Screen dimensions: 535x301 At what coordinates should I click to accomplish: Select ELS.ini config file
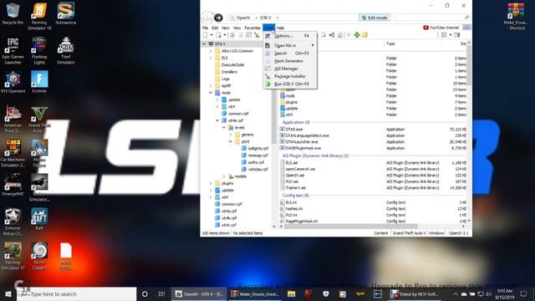pyautogui.click(x=291, y=202)
